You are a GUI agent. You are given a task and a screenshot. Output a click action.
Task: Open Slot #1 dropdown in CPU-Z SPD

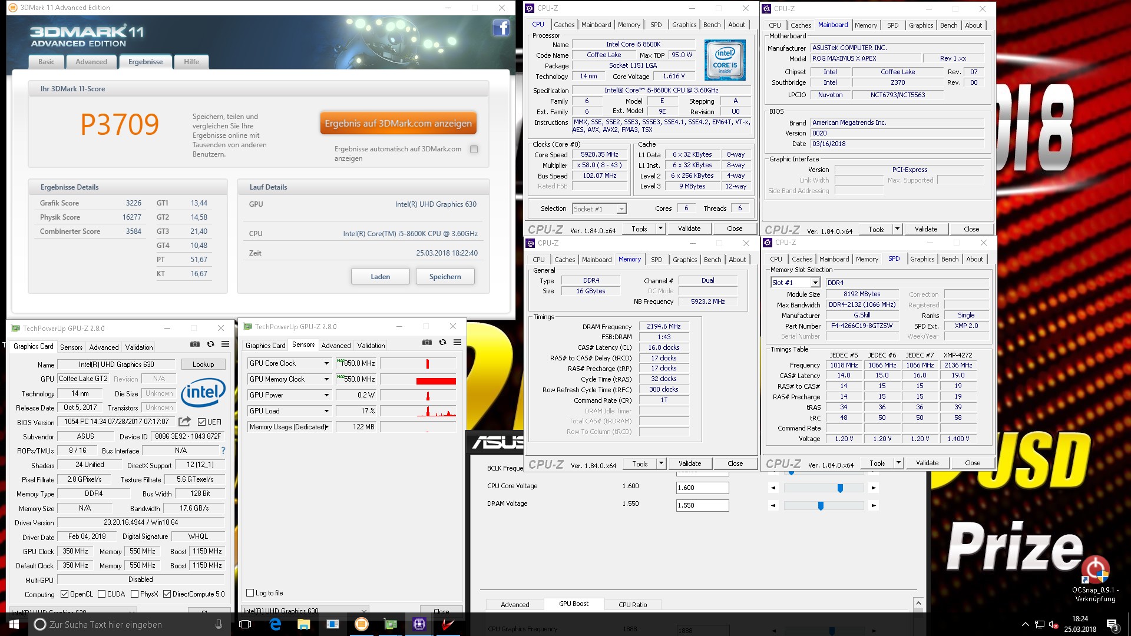(815, 283)
